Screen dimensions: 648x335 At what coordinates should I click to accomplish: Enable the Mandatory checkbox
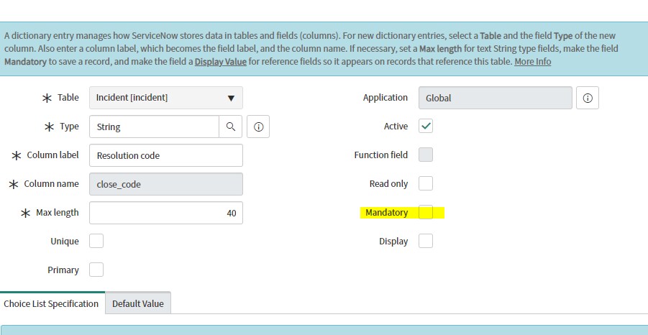point(426,213)
